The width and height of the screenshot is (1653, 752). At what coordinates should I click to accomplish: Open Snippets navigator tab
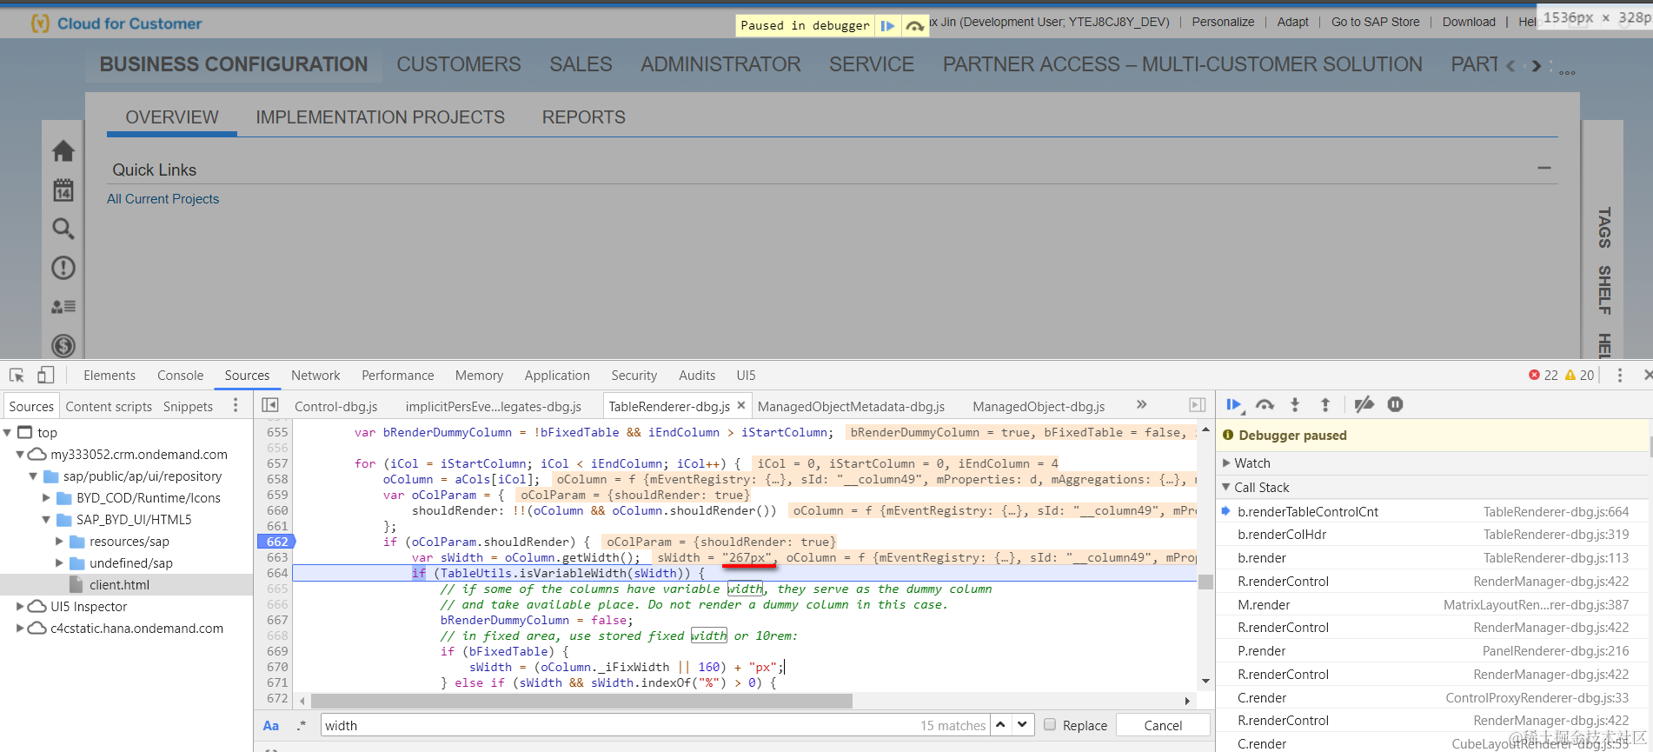pyautogui.click(x=188, y=406)
